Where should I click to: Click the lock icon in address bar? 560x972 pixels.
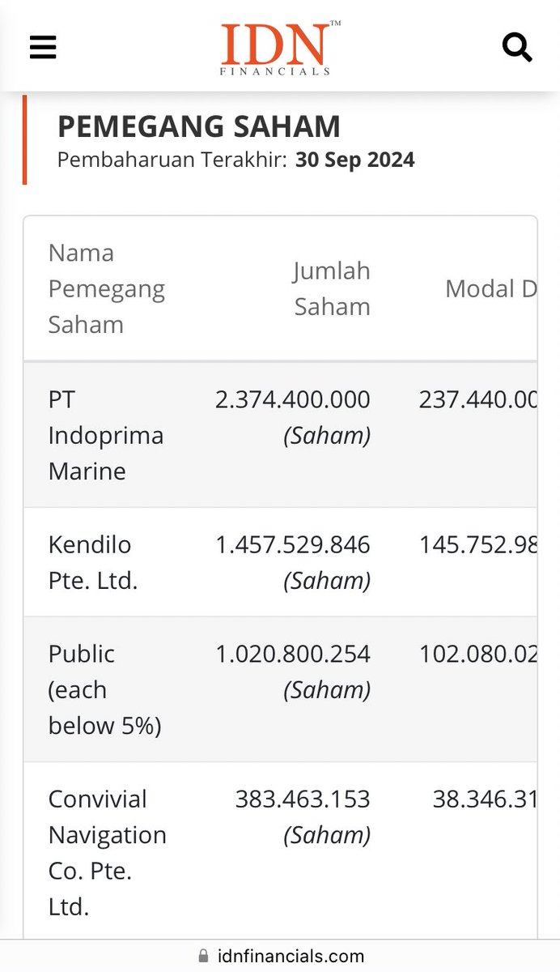[203, 957]
